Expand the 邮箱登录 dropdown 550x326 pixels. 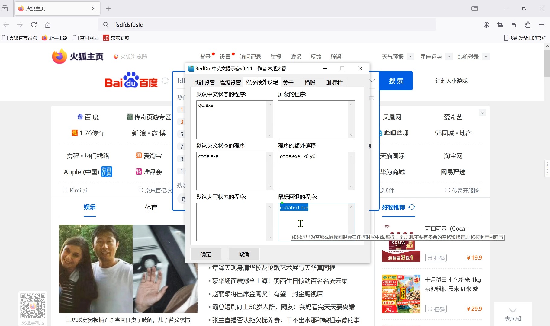(x=486, y=56)
